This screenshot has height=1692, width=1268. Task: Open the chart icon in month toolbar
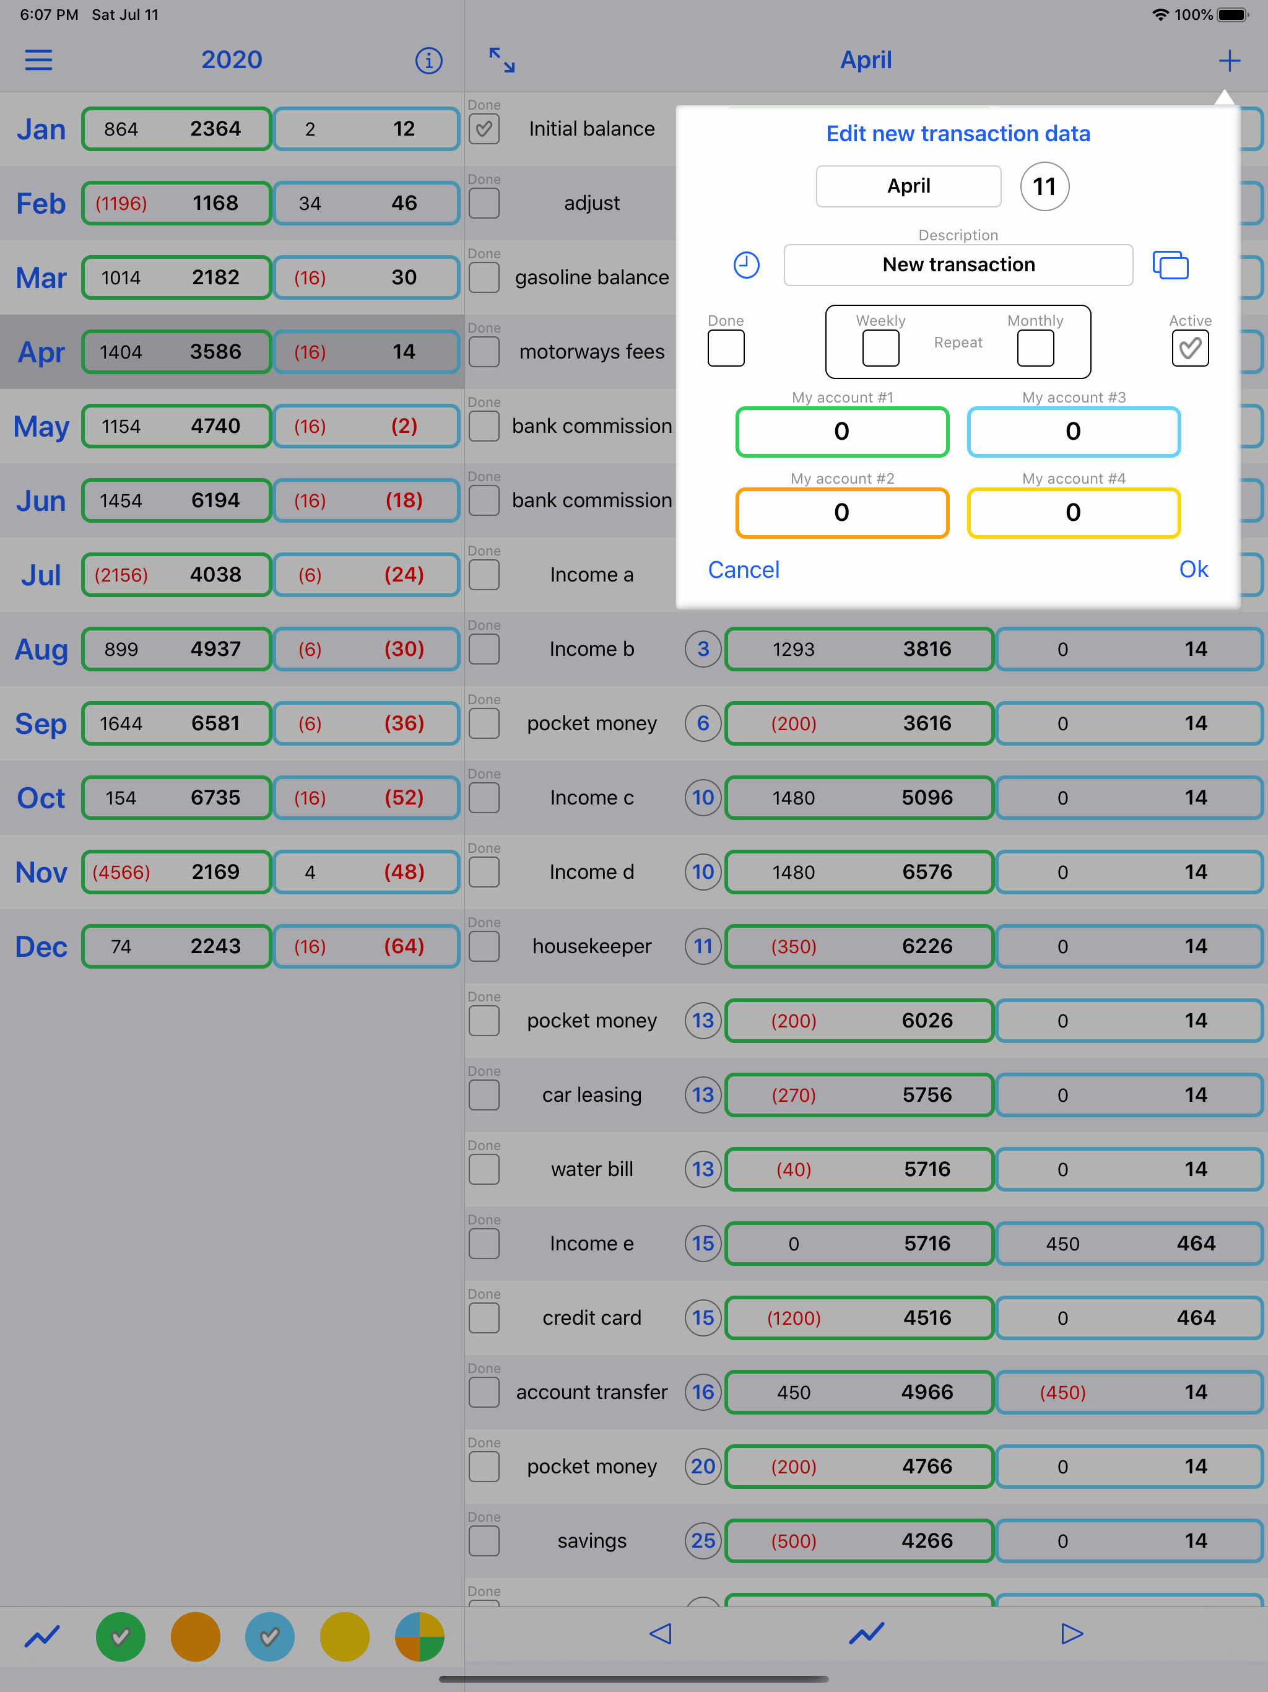866,1634
